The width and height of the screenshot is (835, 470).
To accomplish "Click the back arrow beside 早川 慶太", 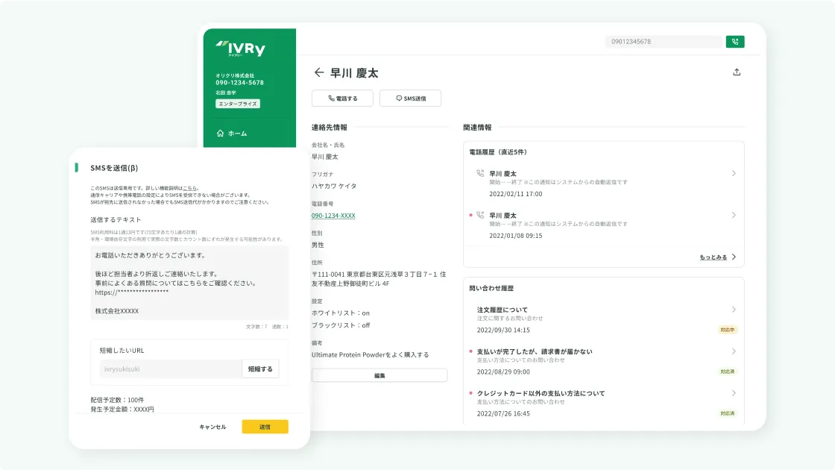I will click(x=319, y=72).
